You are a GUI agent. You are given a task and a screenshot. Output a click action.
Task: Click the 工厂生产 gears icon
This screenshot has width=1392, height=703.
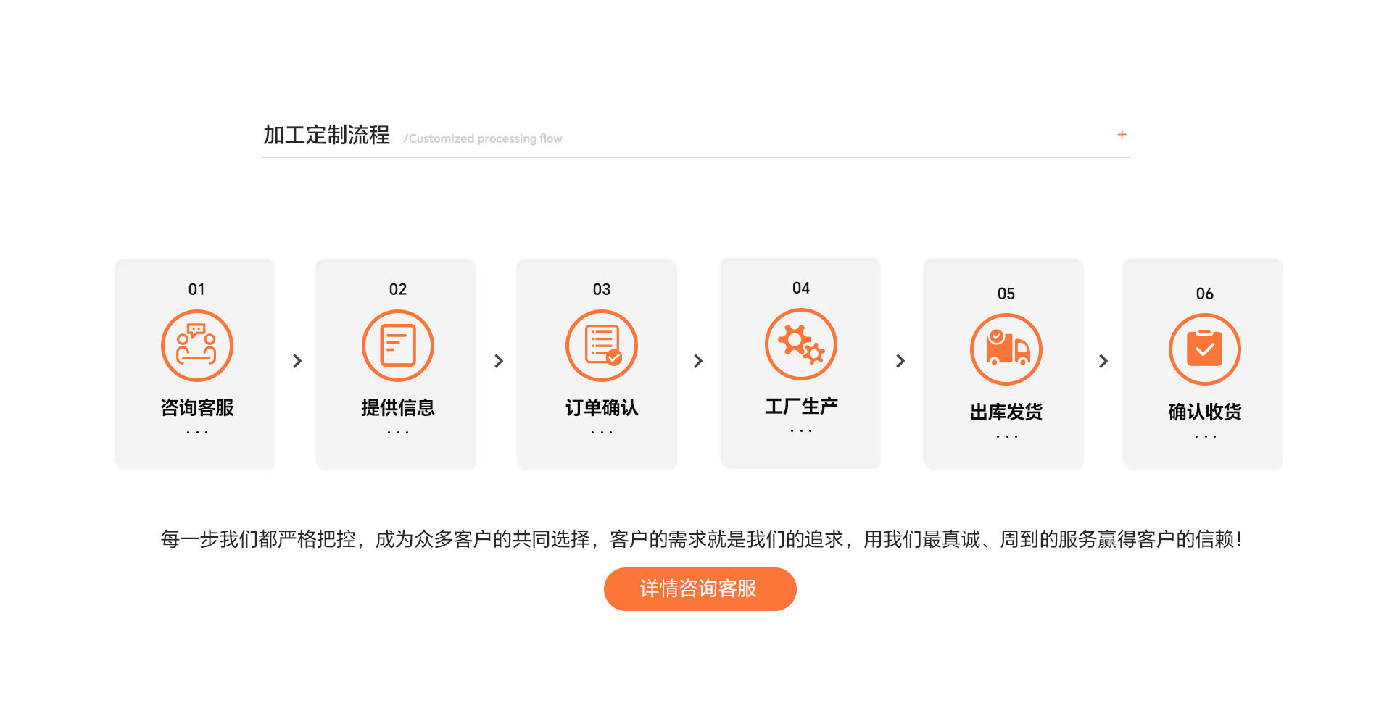point(800,344)
